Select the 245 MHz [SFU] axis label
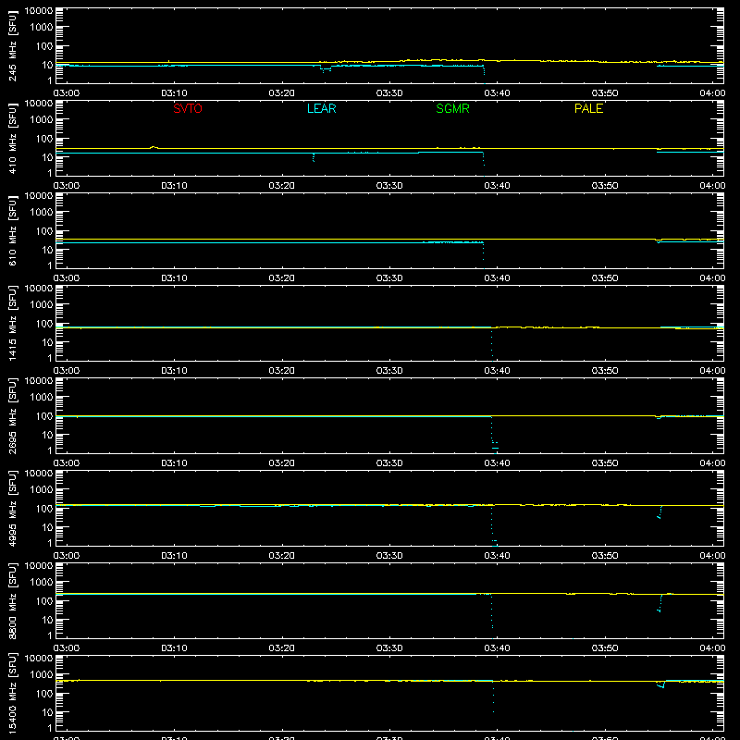740x740 pixels. [x=13, y=46]
